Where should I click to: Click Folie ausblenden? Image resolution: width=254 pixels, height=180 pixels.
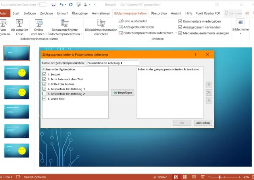coord(133,21)
